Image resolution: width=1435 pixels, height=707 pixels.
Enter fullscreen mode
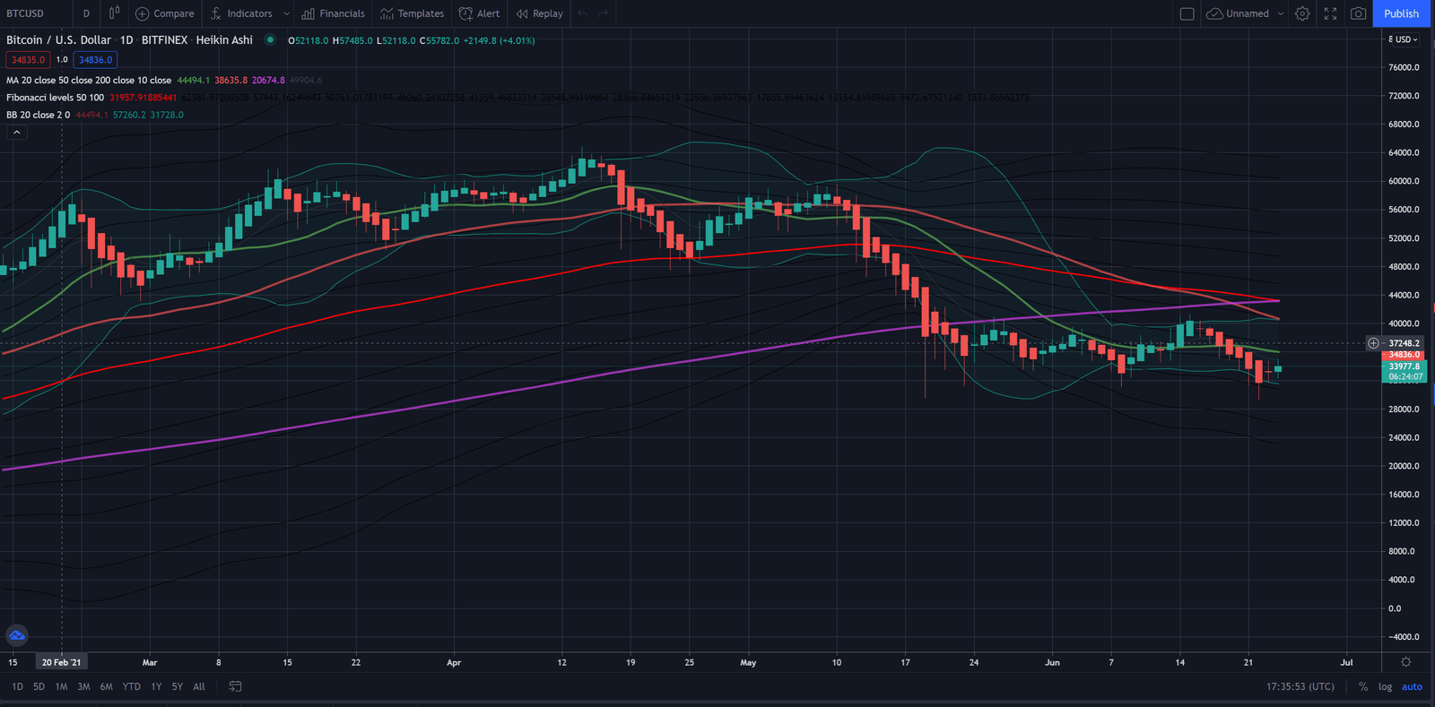pos(1331,13)
